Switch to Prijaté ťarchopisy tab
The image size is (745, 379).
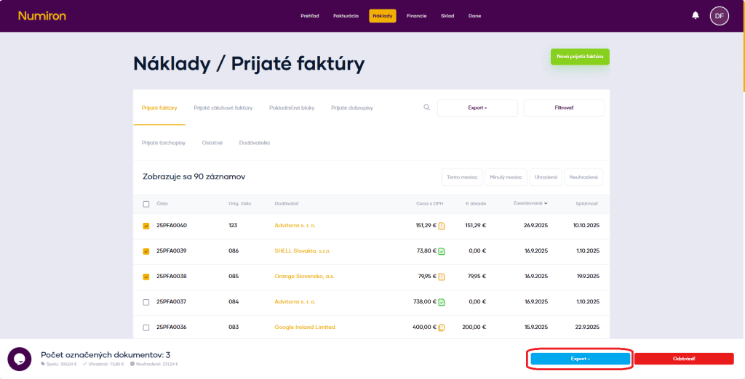164,143
